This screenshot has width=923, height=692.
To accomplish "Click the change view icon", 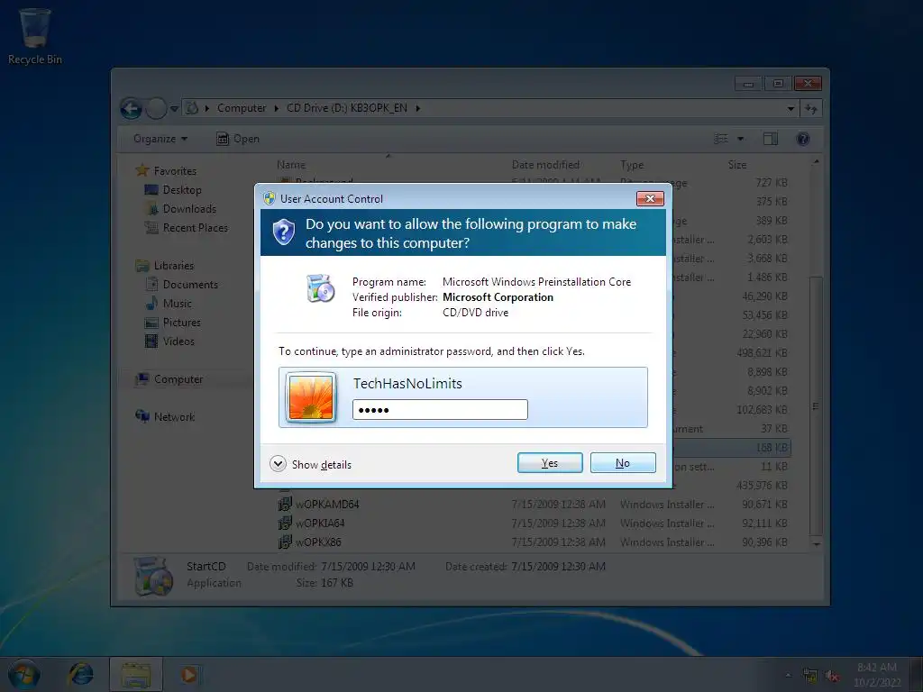I will tap(721, 139).
